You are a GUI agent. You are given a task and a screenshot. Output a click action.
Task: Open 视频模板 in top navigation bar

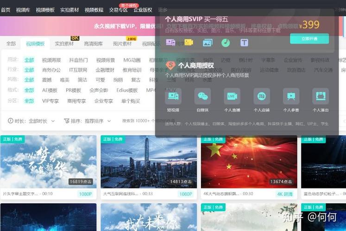pyautogui.click(x=45, y=10)
